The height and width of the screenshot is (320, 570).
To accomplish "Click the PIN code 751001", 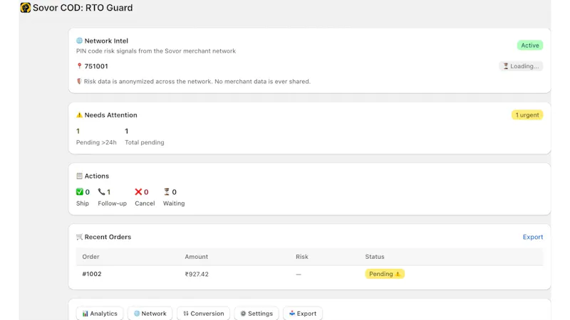I will coord(96,66).
